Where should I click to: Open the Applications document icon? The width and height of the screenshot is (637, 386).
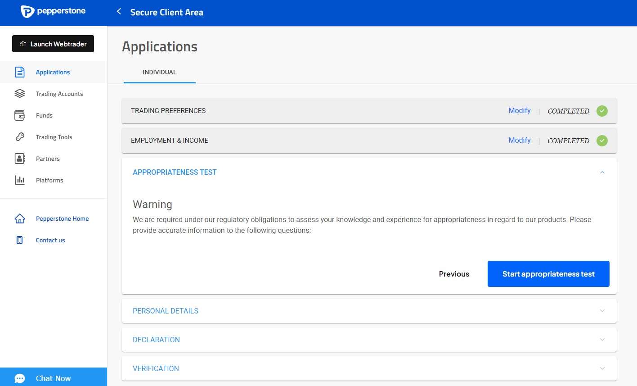click(x=20, y=72)
